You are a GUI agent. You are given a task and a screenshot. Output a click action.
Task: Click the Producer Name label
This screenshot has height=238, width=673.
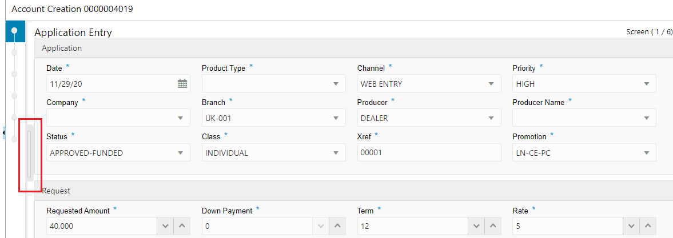tap(538, 102)
